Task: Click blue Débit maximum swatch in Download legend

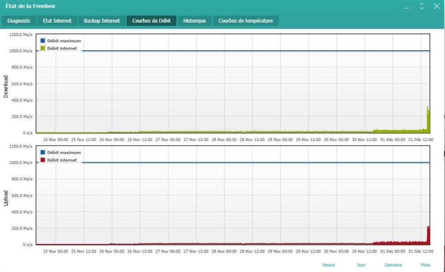Action: point(43,41)
